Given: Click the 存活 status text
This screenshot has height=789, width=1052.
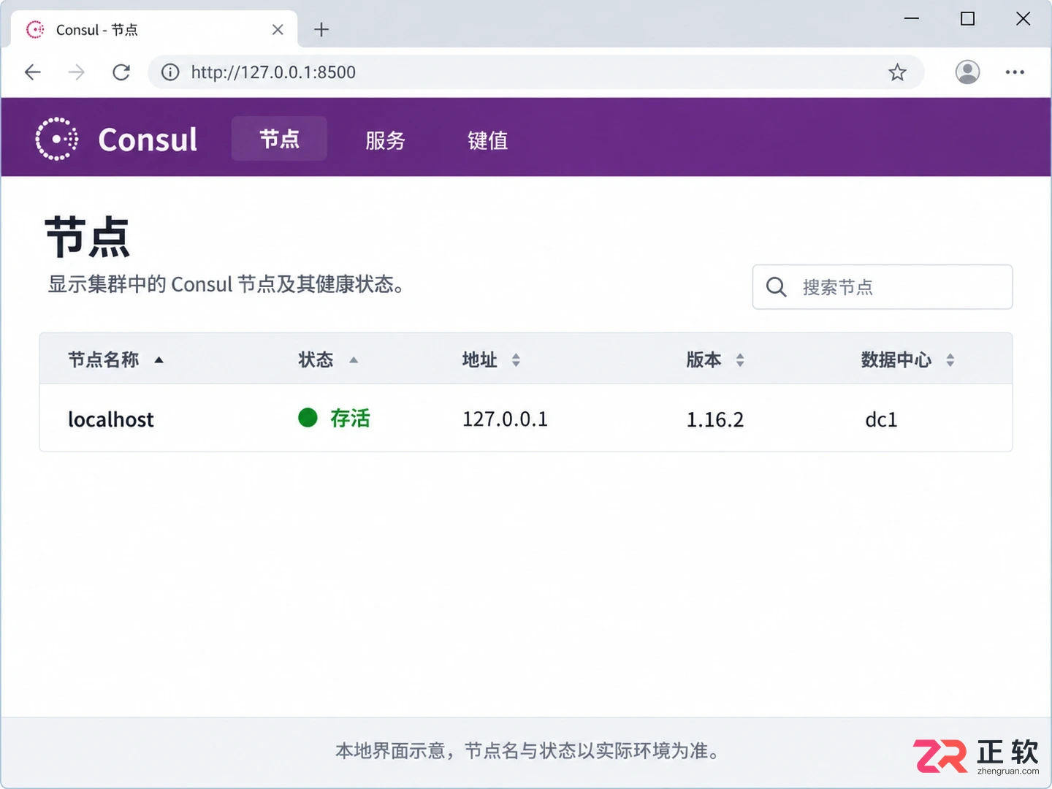Looking at the screenshot, I should (350, 419).
